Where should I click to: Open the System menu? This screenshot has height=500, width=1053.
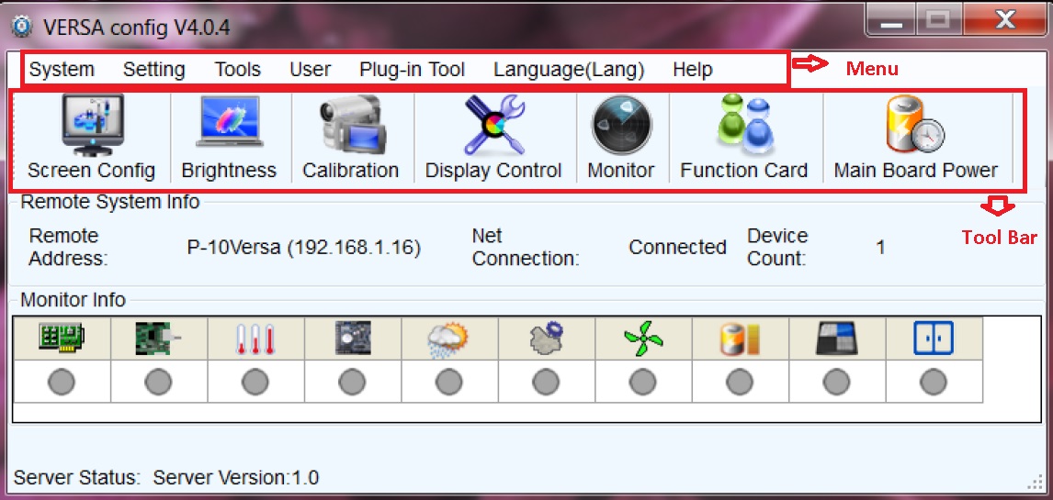pos(62,69)
